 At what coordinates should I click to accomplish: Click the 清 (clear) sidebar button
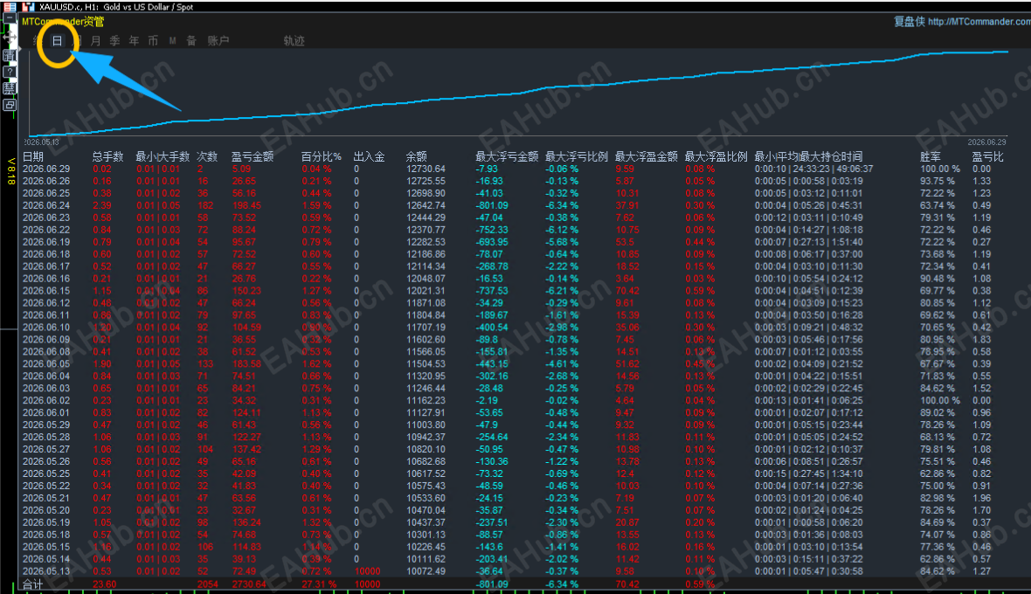coord(10,55)
